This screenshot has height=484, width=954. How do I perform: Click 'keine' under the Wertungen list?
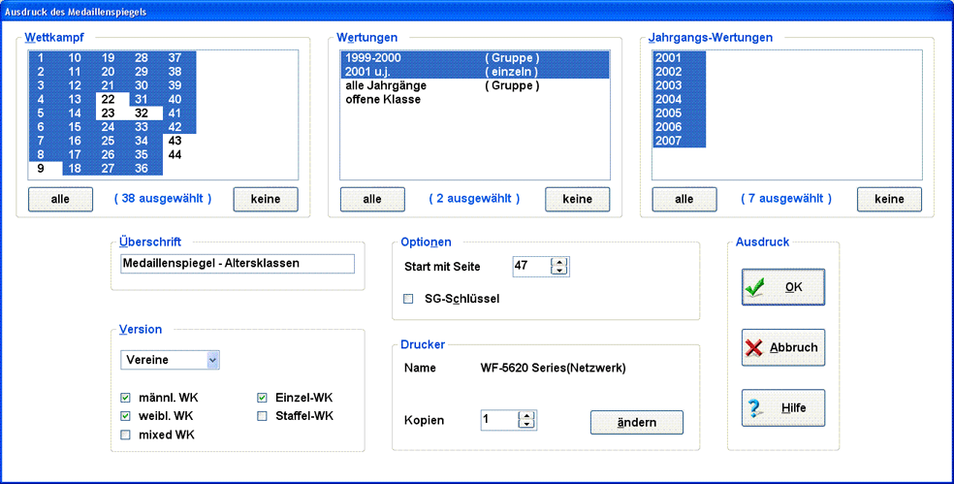(577, 199)
